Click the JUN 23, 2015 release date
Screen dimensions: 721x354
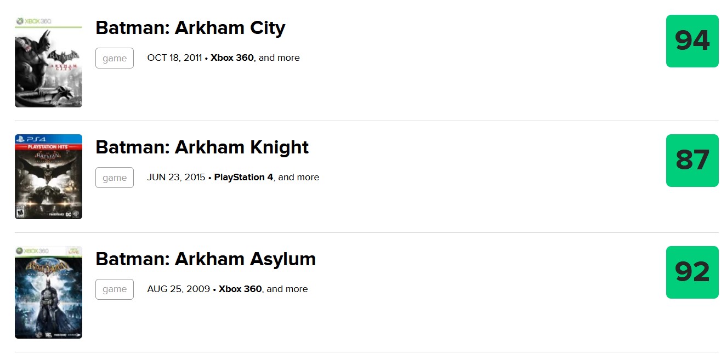click(176, 178)
